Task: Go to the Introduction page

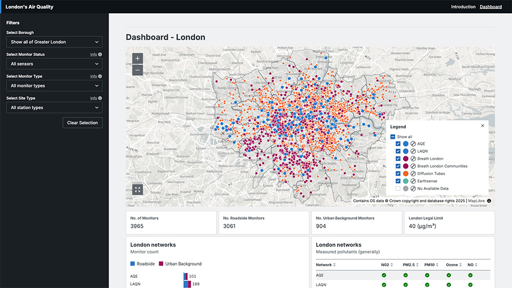Action: point(463,7)
